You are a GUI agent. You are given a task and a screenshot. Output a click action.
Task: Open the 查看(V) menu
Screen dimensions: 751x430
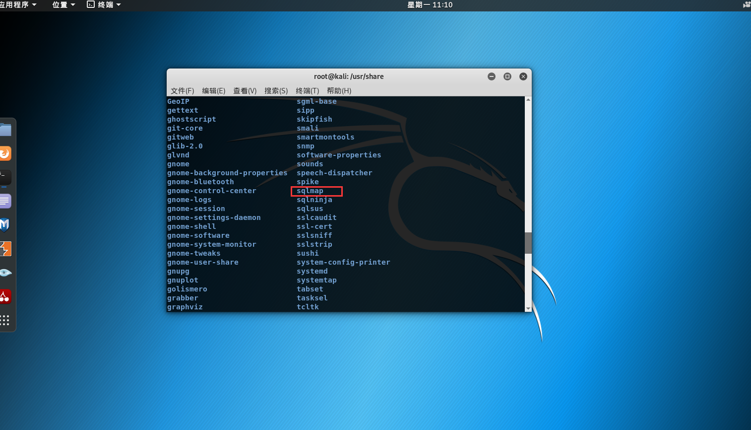[245, 91]
